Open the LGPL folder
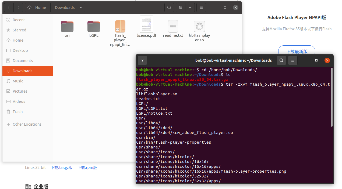 [x=94, y=26]
